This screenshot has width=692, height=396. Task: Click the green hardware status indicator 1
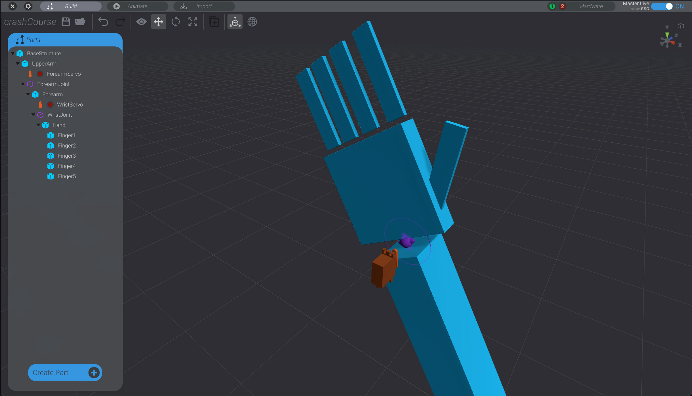[552, 6]
